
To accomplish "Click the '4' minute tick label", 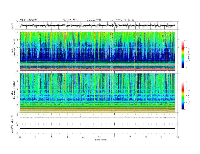I will coord(83,137).
